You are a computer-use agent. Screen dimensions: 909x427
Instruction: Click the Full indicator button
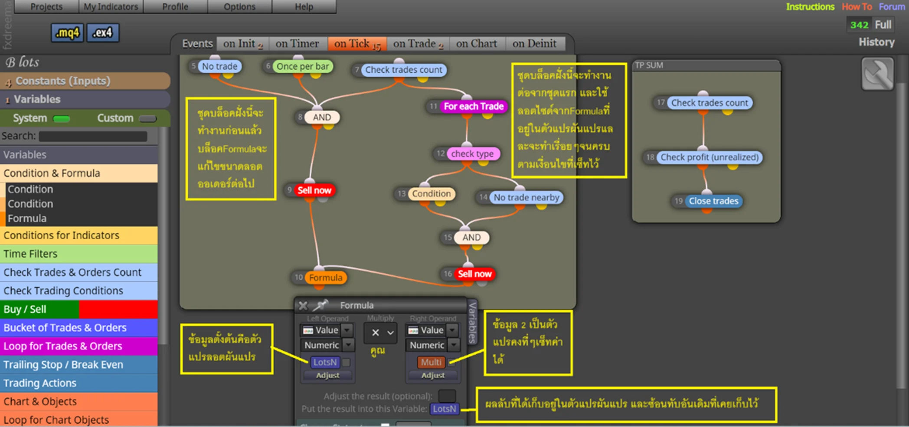(883, 25)
